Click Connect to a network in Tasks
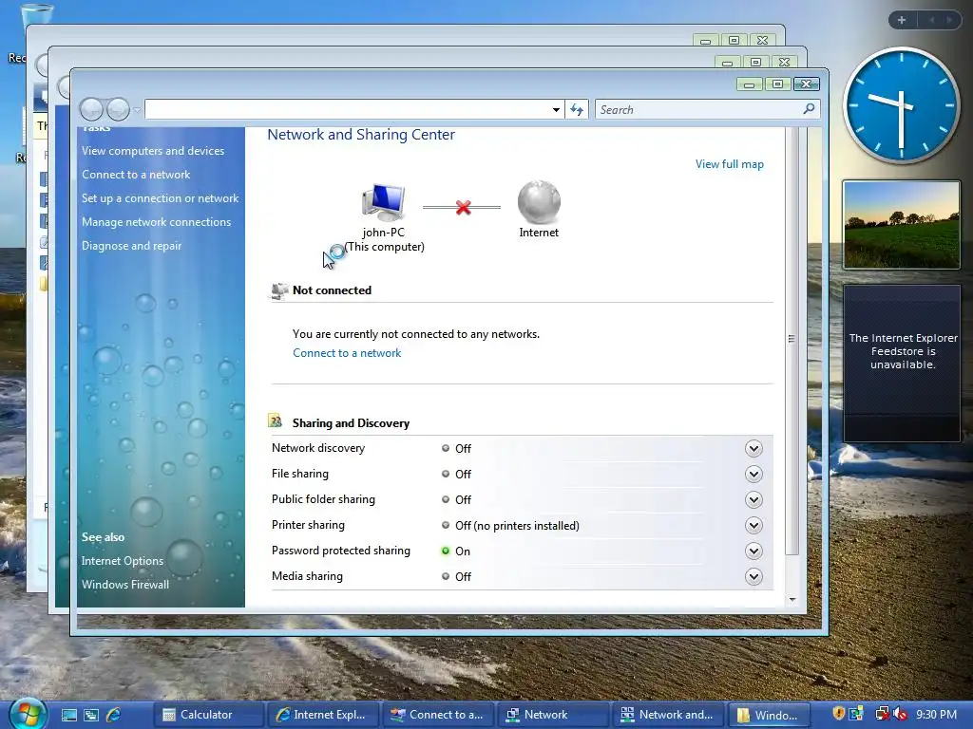 pyautogui.click(x=136, y=175)
